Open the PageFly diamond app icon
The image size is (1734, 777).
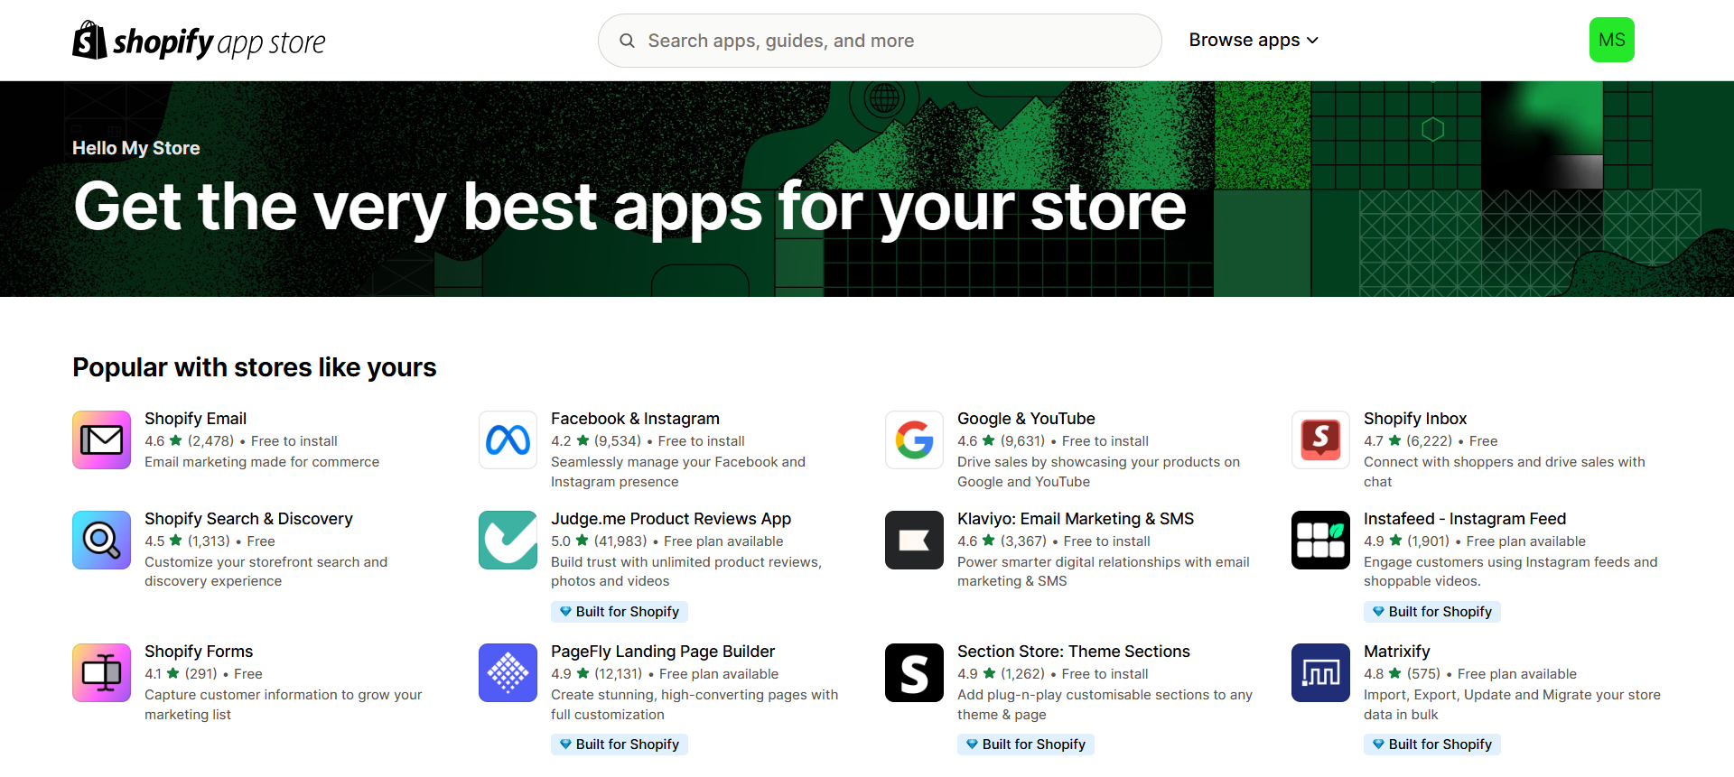click(x=508, y=673)
